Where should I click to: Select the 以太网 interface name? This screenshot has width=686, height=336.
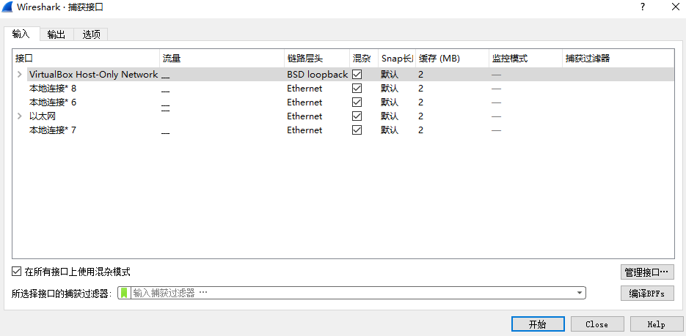point(42,116)
